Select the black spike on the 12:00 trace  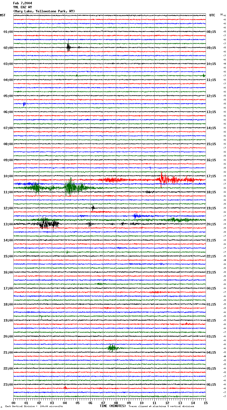(93, 208)
